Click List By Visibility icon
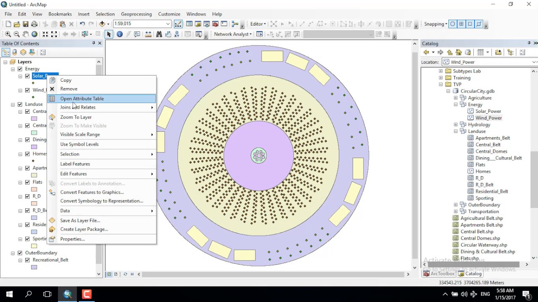This screenshot has width=538, height=302. 23,52
